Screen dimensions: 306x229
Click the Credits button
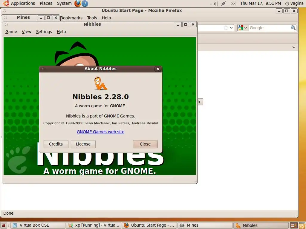(x=56, y=144)
